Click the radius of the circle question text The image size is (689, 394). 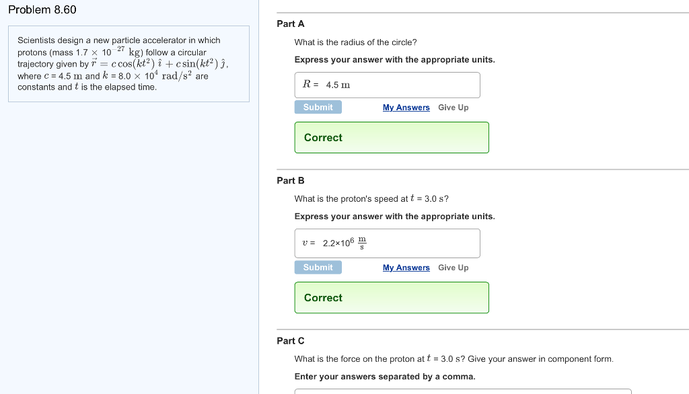(x=356, y=42)
